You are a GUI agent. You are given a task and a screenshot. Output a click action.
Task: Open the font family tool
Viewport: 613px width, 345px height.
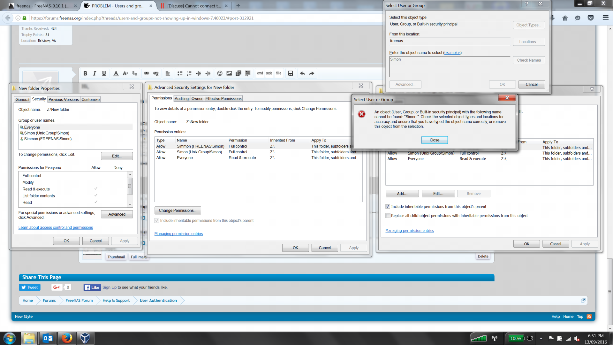point(135,73)
